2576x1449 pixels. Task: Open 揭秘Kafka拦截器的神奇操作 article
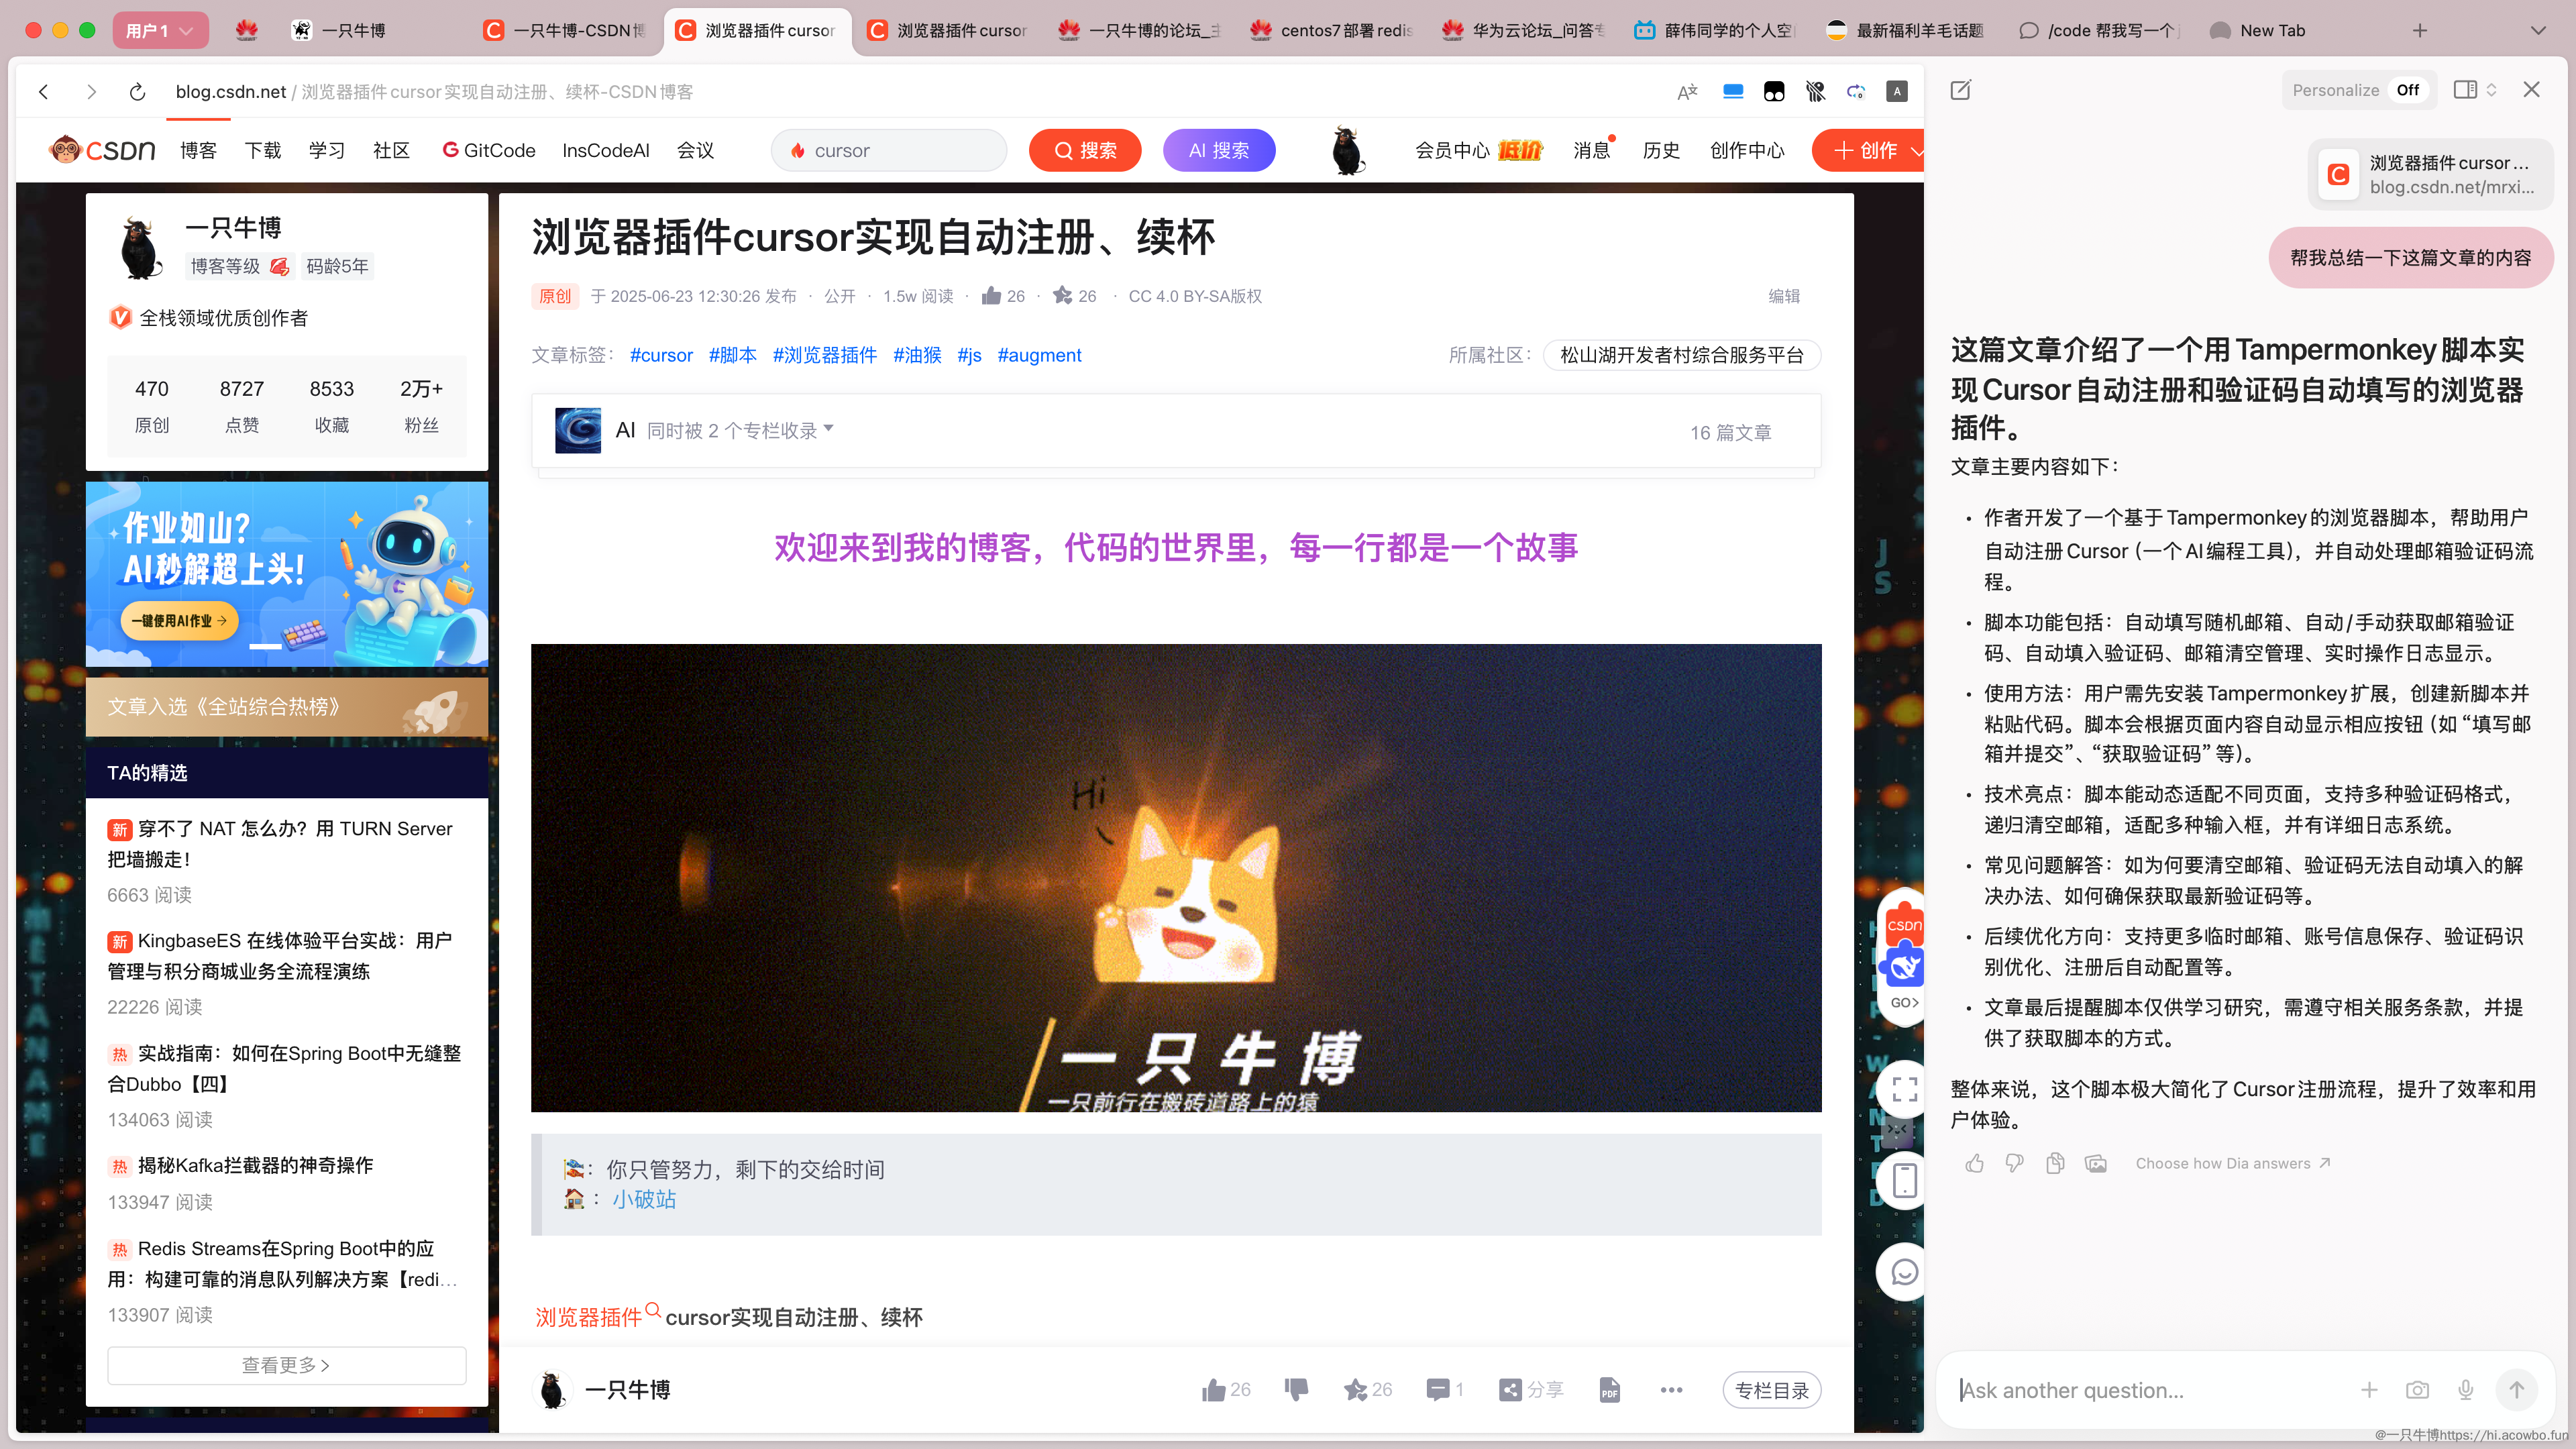(256, 1165)
